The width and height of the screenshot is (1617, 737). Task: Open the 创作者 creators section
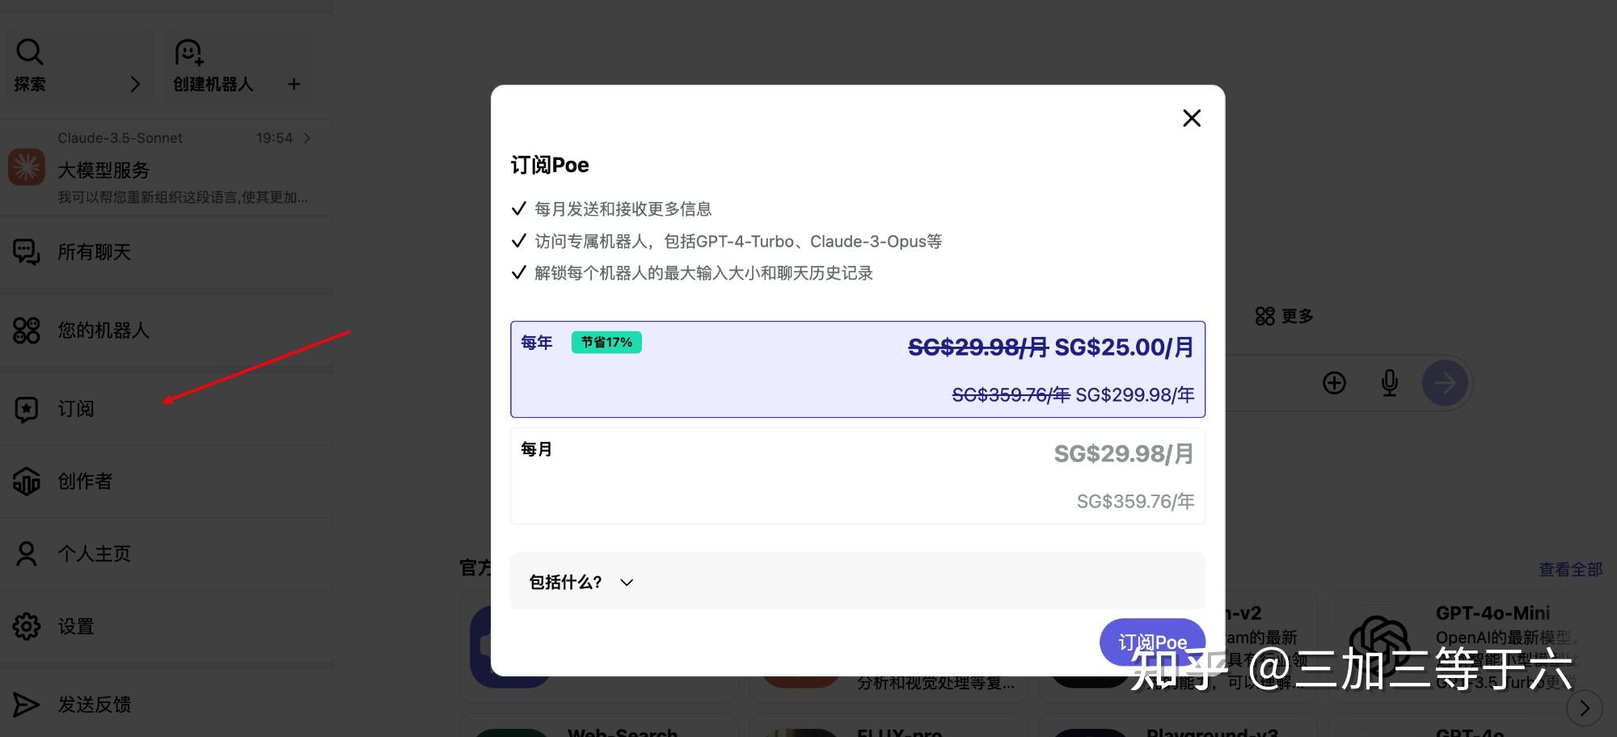(84, 481)
